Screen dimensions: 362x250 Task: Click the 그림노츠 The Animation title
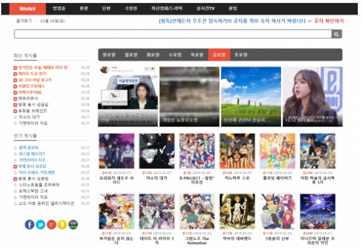197,240
